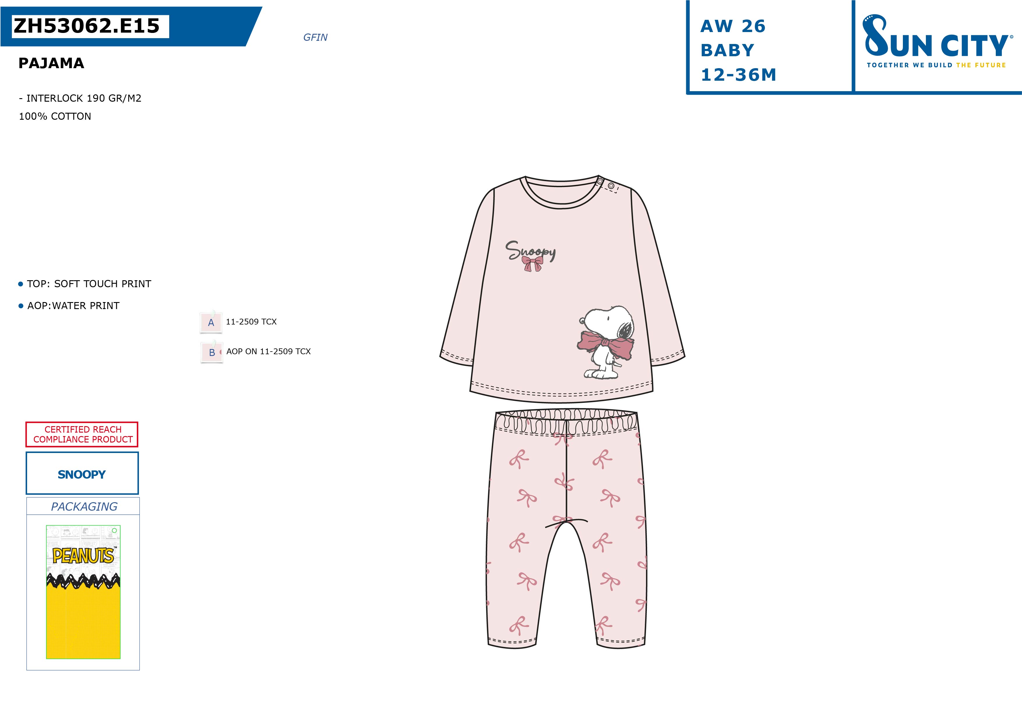The width and height of the screenshot is (1022, 723).
Task: Click the 12-36M size range text
Action: [x=738, y=75]
